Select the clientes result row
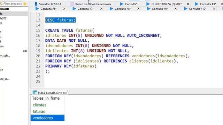The width and height of the screenshot is (223, 125). pos(47,105)
